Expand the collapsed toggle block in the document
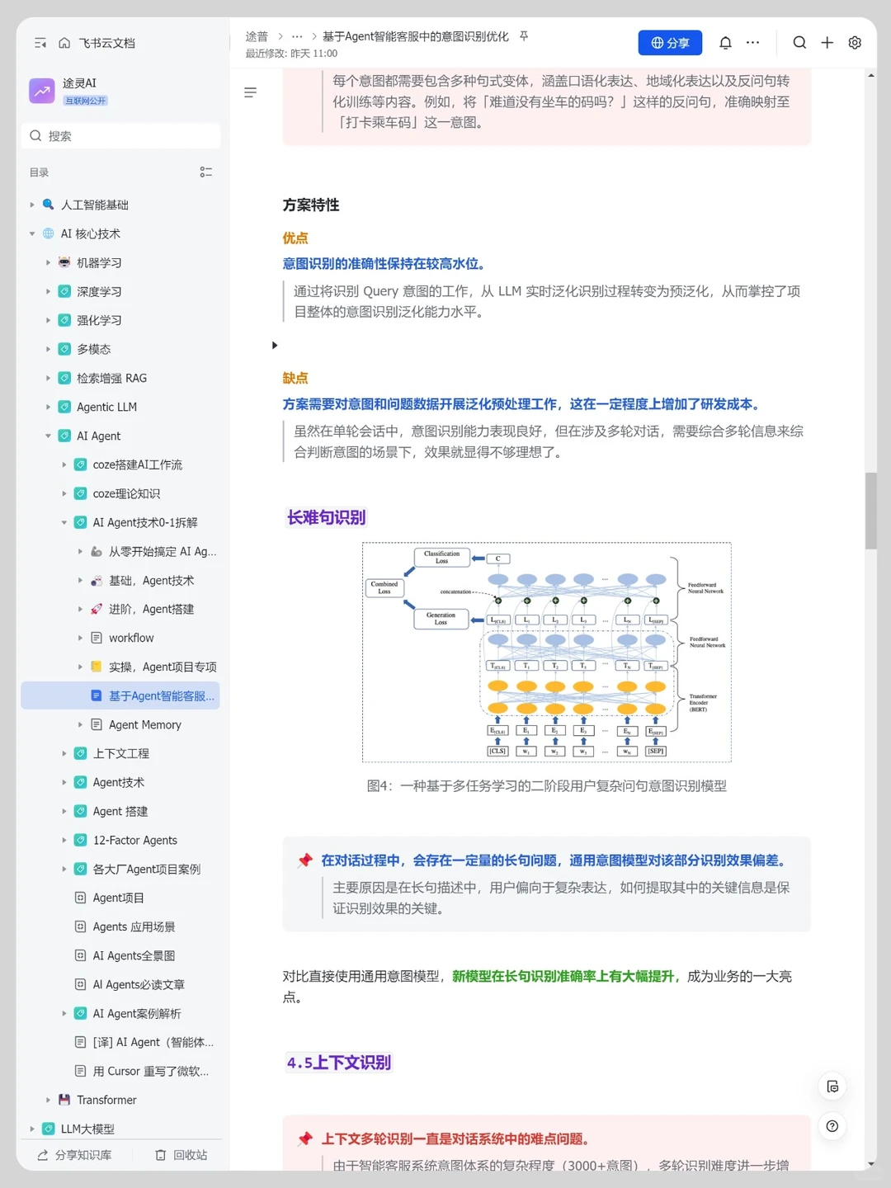The width and height of the screenshot is (891, 1188). tap(275, 345)
